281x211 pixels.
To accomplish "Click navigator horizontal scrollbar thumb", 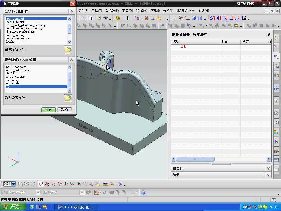I will tap(195, 159).
